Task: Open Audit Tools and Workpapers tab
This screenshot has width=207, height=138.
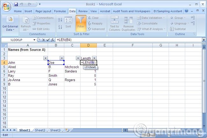Action: [132, 11]
